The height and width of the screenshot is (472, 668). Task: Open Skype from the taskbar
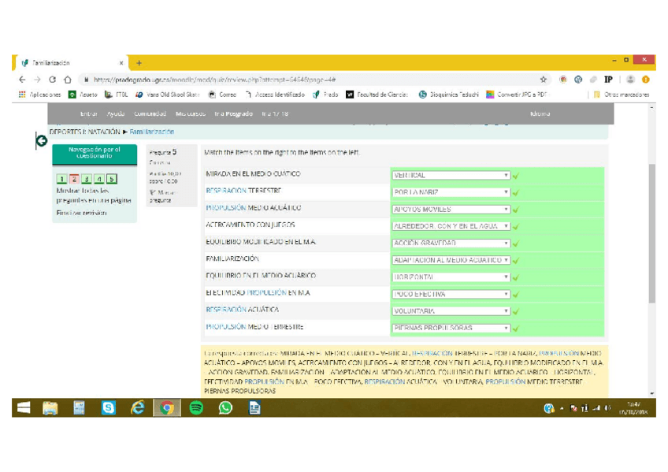coord(109,407)
